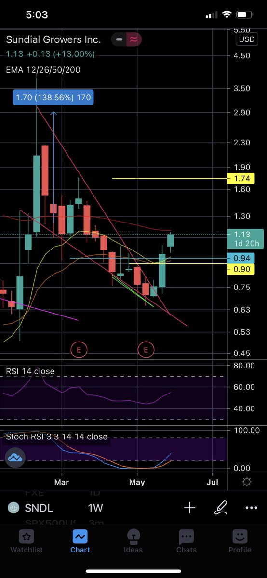Open SNDL symbol search
Viewport: 267px width, 578px height.
(39, 508)
